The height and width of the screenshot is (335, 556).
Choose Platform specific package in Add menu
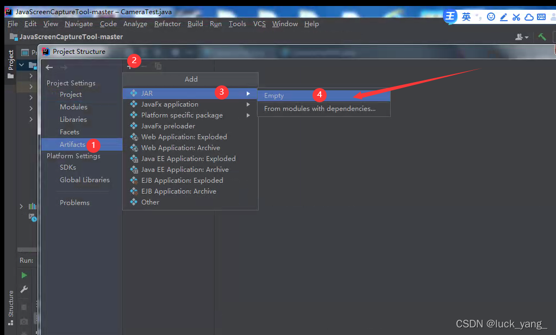pos(190,115)
